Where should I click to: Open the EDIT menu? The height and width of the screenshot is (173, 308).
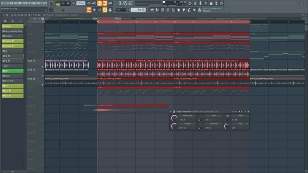pyautogui.click(x=8, y=3)
